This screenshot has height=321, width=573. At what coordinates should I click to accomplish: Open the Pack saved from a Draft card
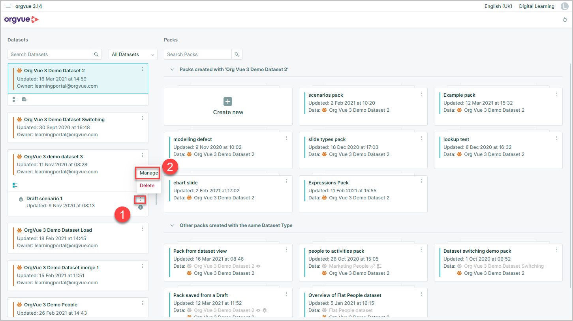(228, 302)
